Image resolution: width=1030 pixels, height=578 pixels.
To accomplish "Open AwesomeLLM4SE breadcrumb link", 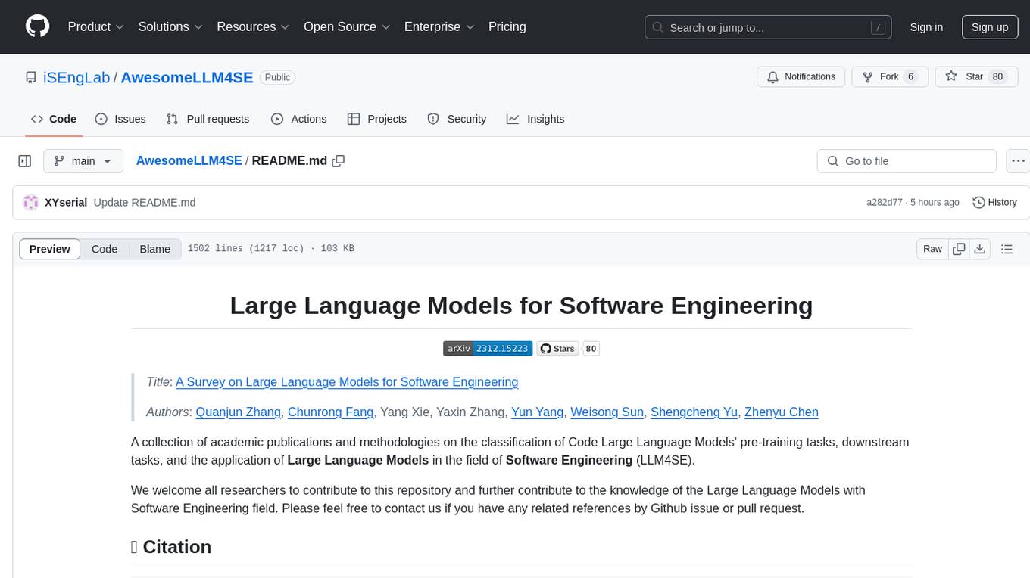I will 189,161.
